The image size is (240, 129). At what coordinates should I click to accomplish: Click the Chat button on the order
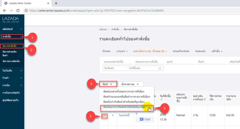[x=145, y=119]
